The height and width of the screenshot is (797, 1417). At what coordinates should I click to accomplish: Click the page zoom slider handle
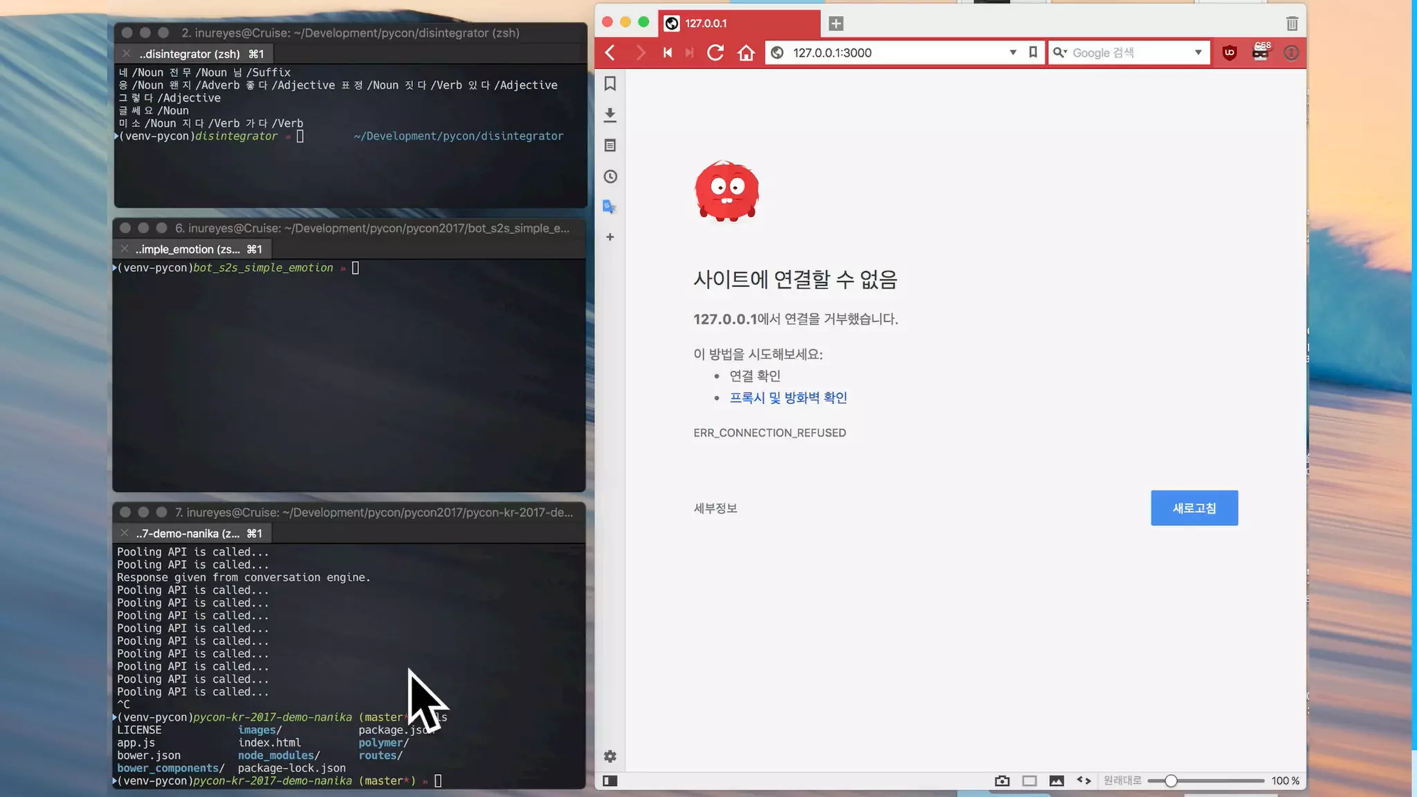(x=1171, y=780)
